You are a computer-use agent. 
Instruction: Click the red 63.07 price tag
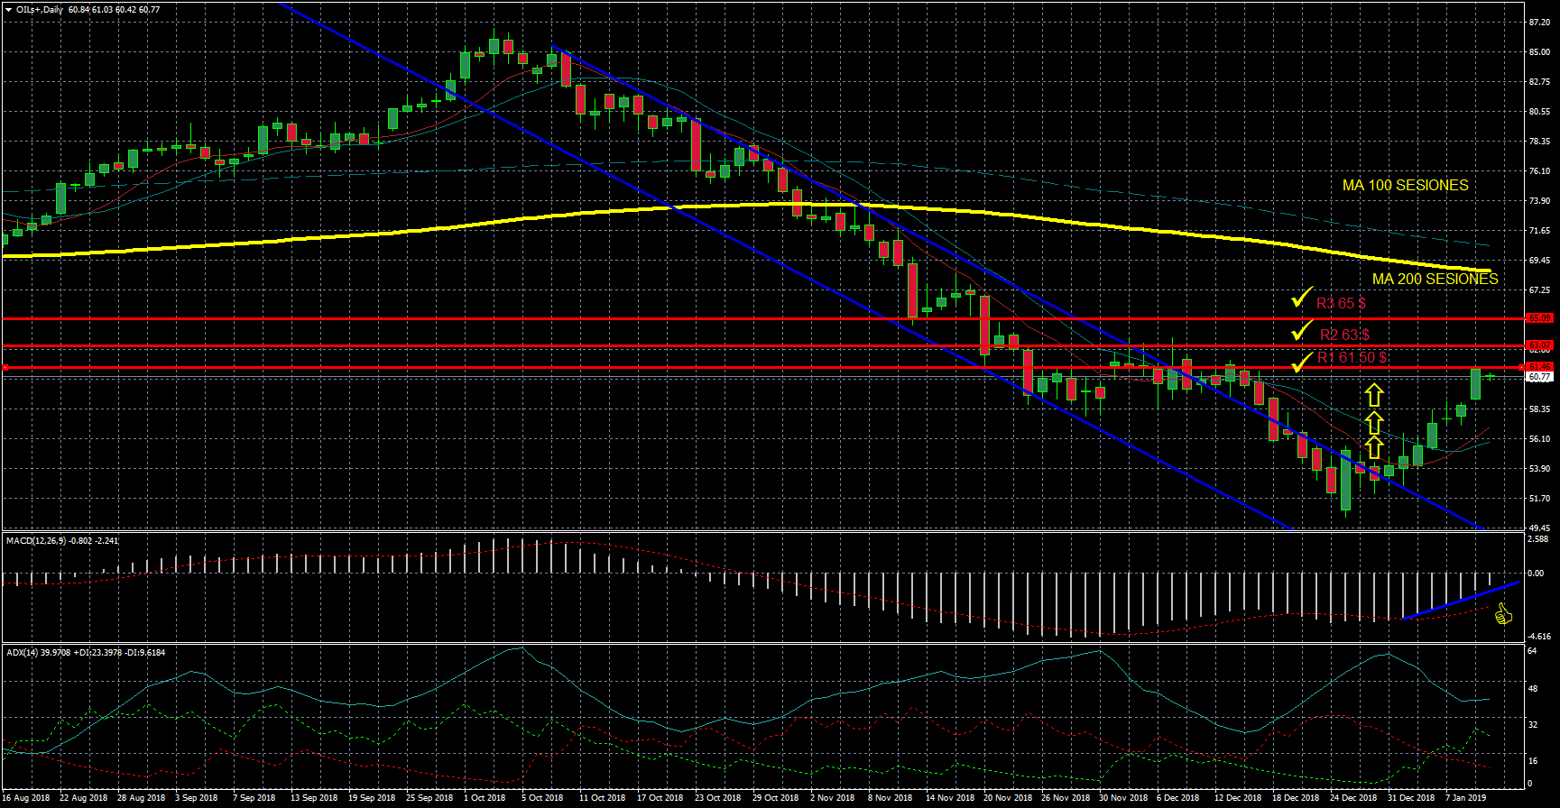coord(1538,345)
